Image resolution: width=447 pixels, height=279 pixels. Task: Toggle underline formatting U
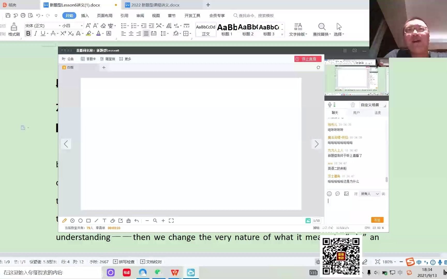(x=43, y=33)
